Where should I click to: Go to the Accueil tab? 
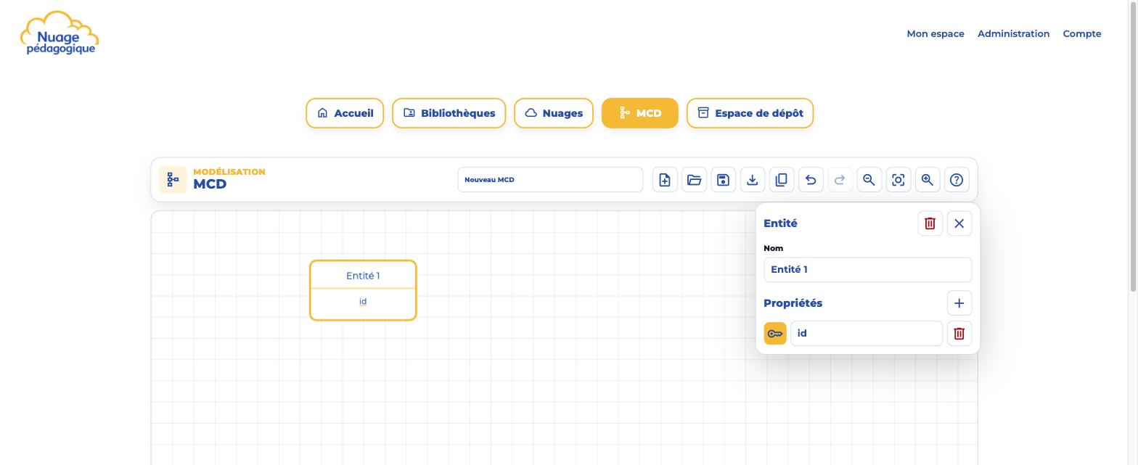345,113
